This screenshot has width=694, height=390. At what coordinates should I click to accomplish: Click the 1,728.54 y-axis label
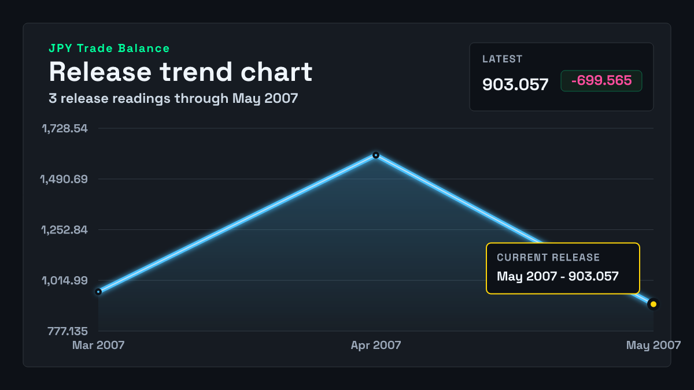[64, 128]
